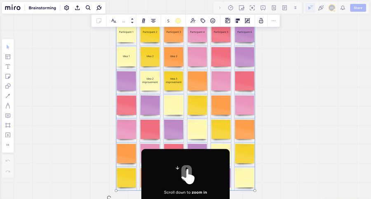Collapse the top-right toolbar chevron
The width and height of the screenshot is (371, 199).
(x=220, y=8)
